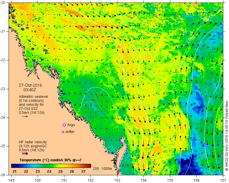Click the 'and velocity for' text
The width and height of the screenshot is (229, 183).
point(31,105)
